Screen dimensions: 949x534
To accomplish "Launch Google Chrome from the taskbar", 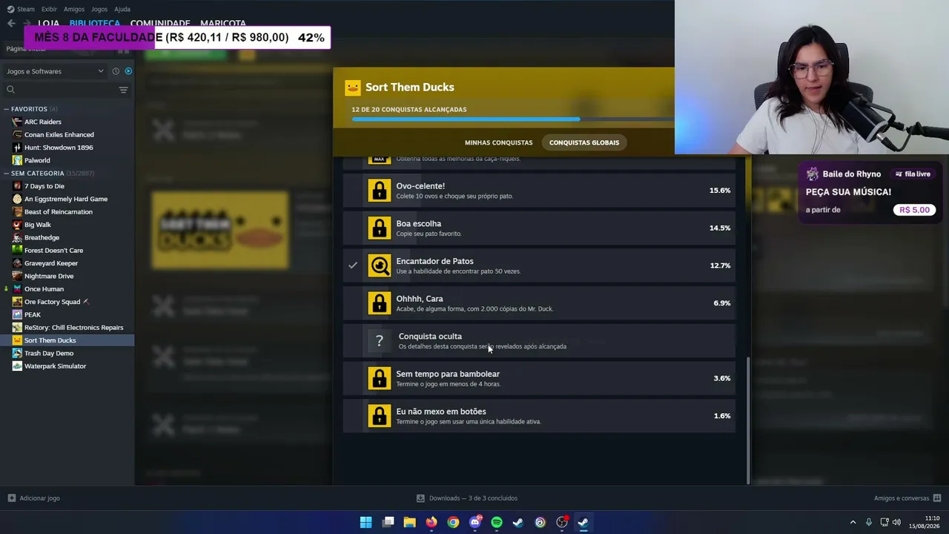I will pyautogui.click(x=453, y=522).
